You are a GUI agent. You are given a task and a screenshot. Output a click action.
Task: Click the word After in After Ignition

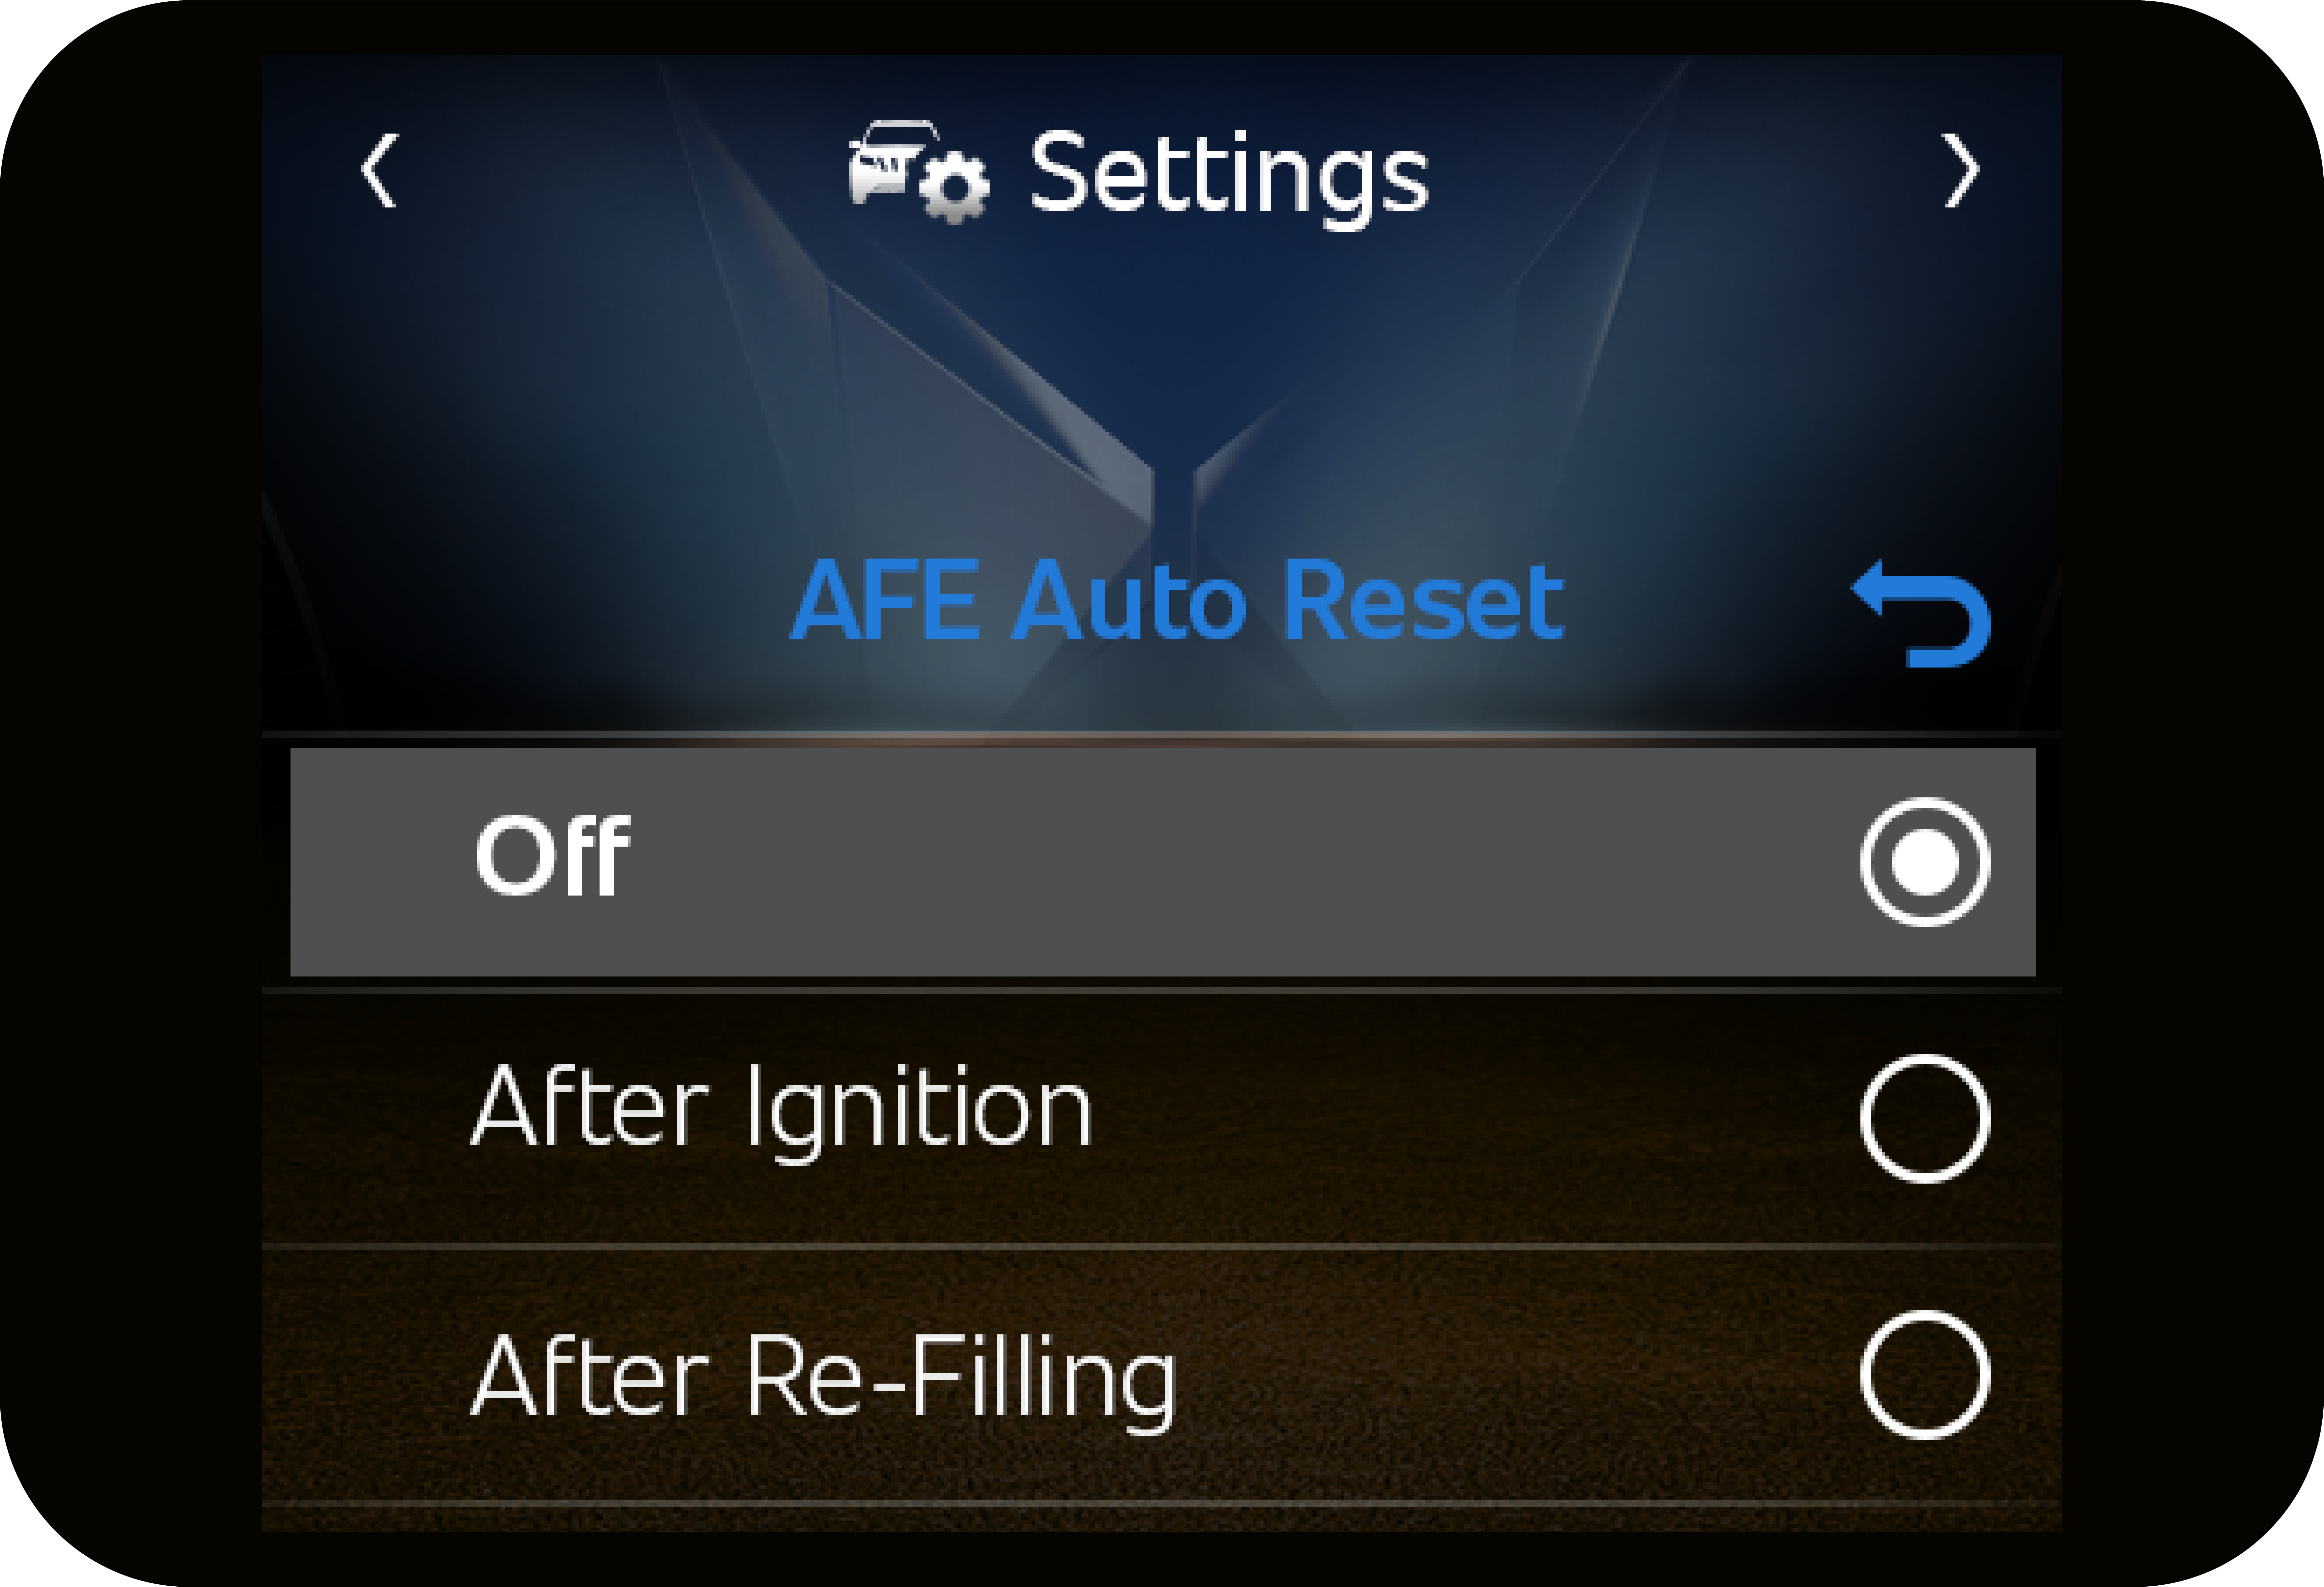(590, 1108)
